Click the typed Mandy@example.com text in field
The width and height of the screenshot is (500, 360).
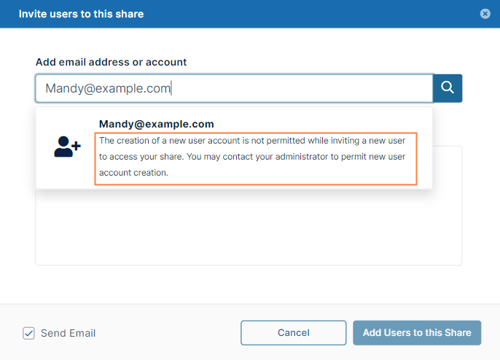[108, 88]
